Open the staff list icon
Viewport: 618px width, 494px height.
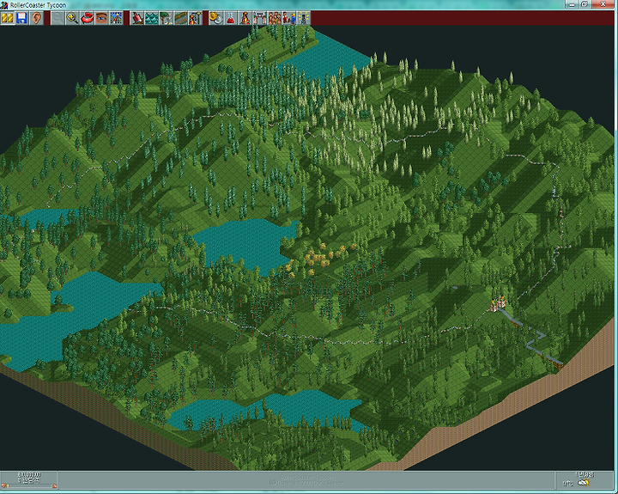(x=289, y=18)
